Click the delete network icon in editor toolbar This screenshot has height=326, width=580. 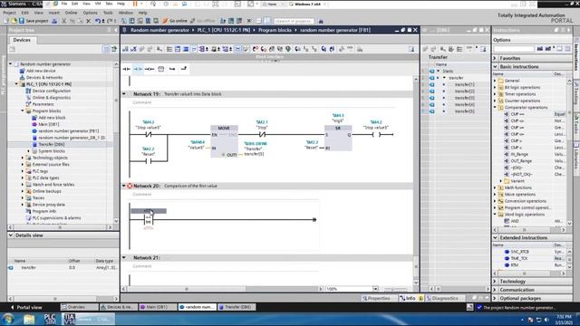pos(133,49)
